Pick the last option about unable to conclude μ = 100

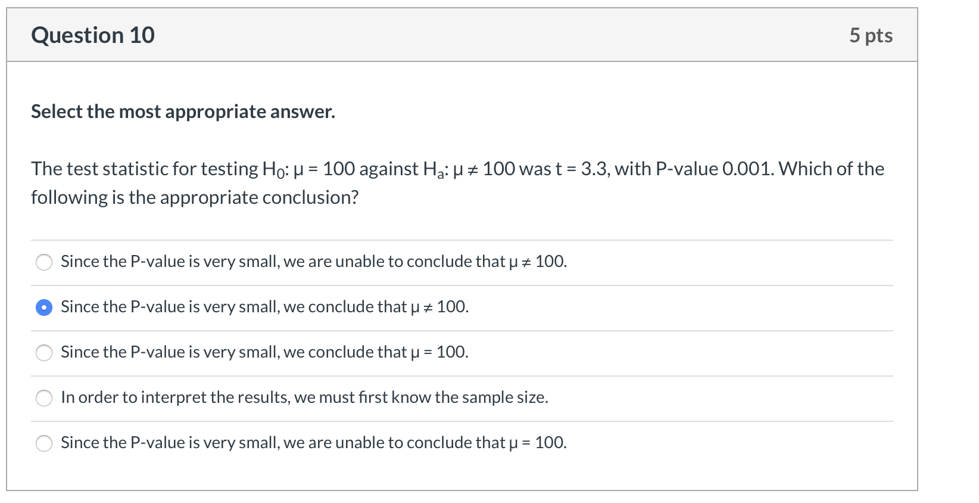(x=44, y=443)
